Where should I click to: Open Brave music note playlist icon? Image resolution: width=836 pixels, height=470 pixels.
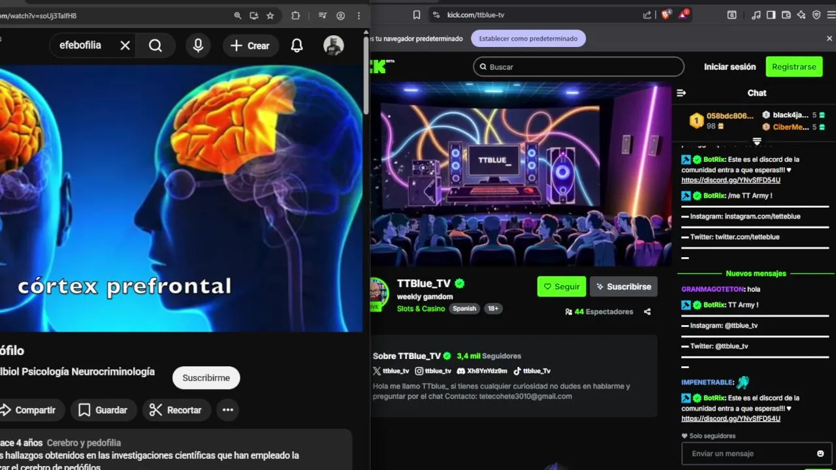pyautogui.click(x=756, y=15)
